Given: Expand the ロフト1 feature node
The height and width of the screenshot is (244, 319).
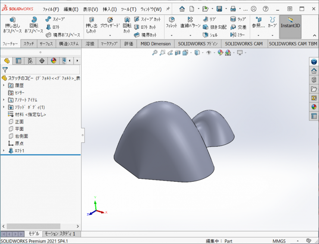Looking at the screenshot, I should coord(4,151).
